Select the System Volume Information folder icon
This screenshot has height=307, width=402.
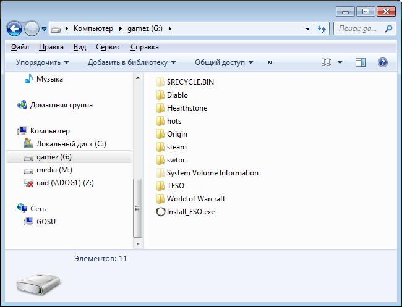tap(160, 173)
